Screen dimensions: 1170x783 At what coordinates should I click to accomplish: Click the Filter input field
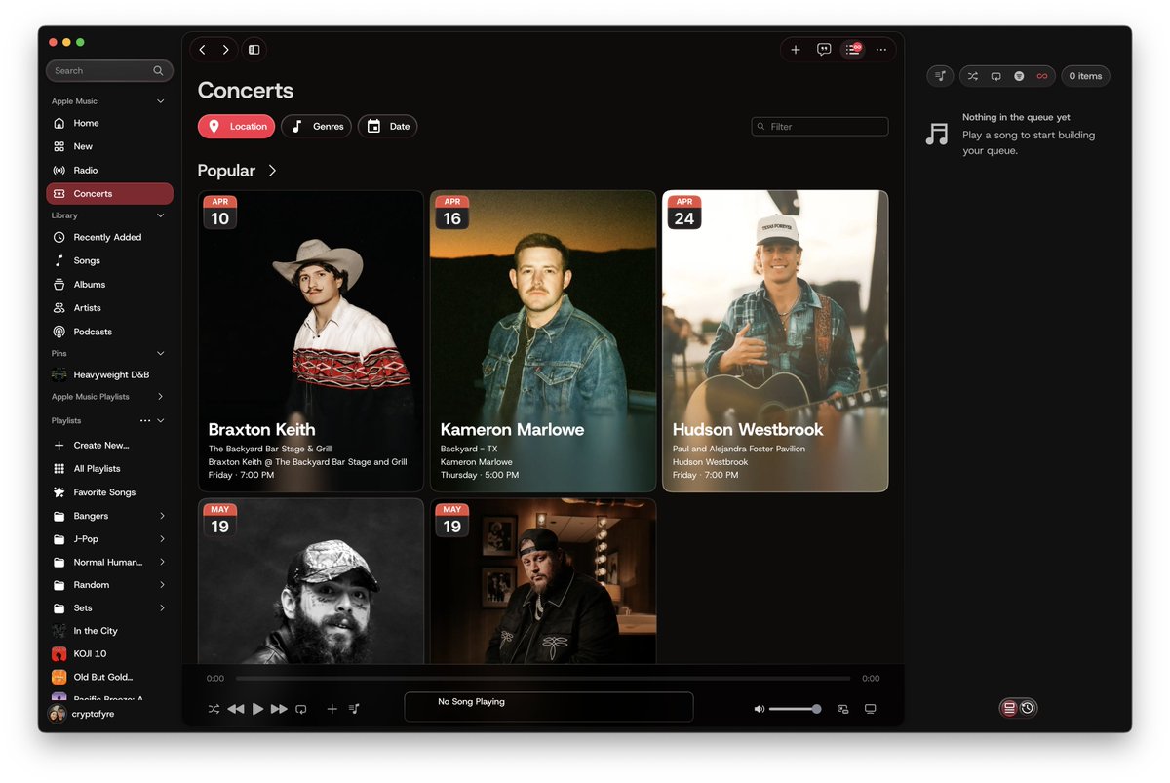click(820, 126)
